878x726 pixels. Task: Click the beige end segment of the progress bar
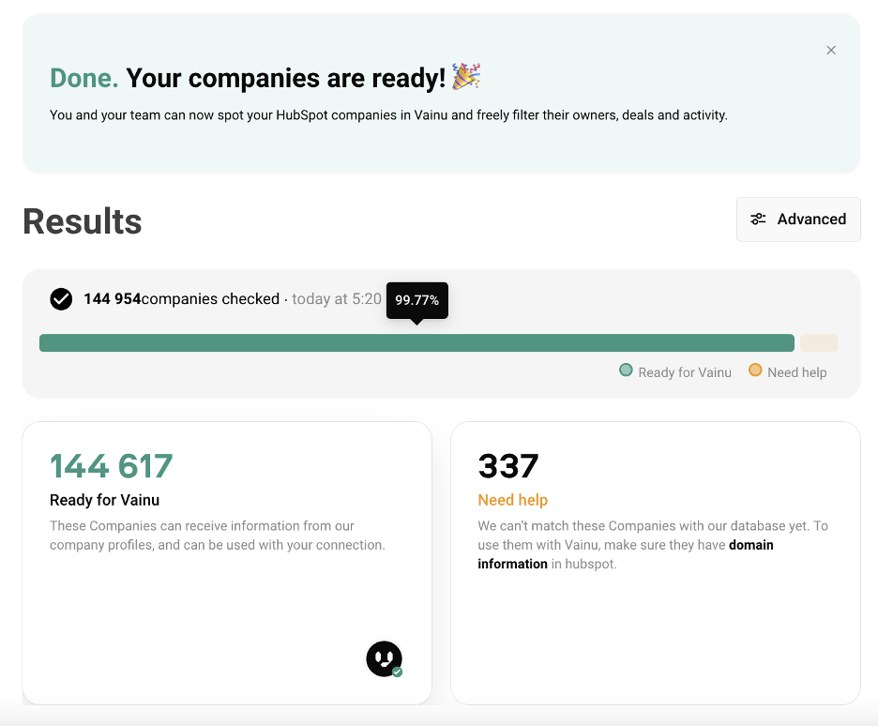click(818, 343)
